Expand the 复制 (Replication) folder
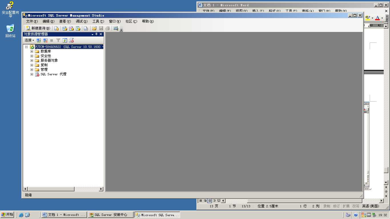This screenshot has width=390, height=219. 32,65
